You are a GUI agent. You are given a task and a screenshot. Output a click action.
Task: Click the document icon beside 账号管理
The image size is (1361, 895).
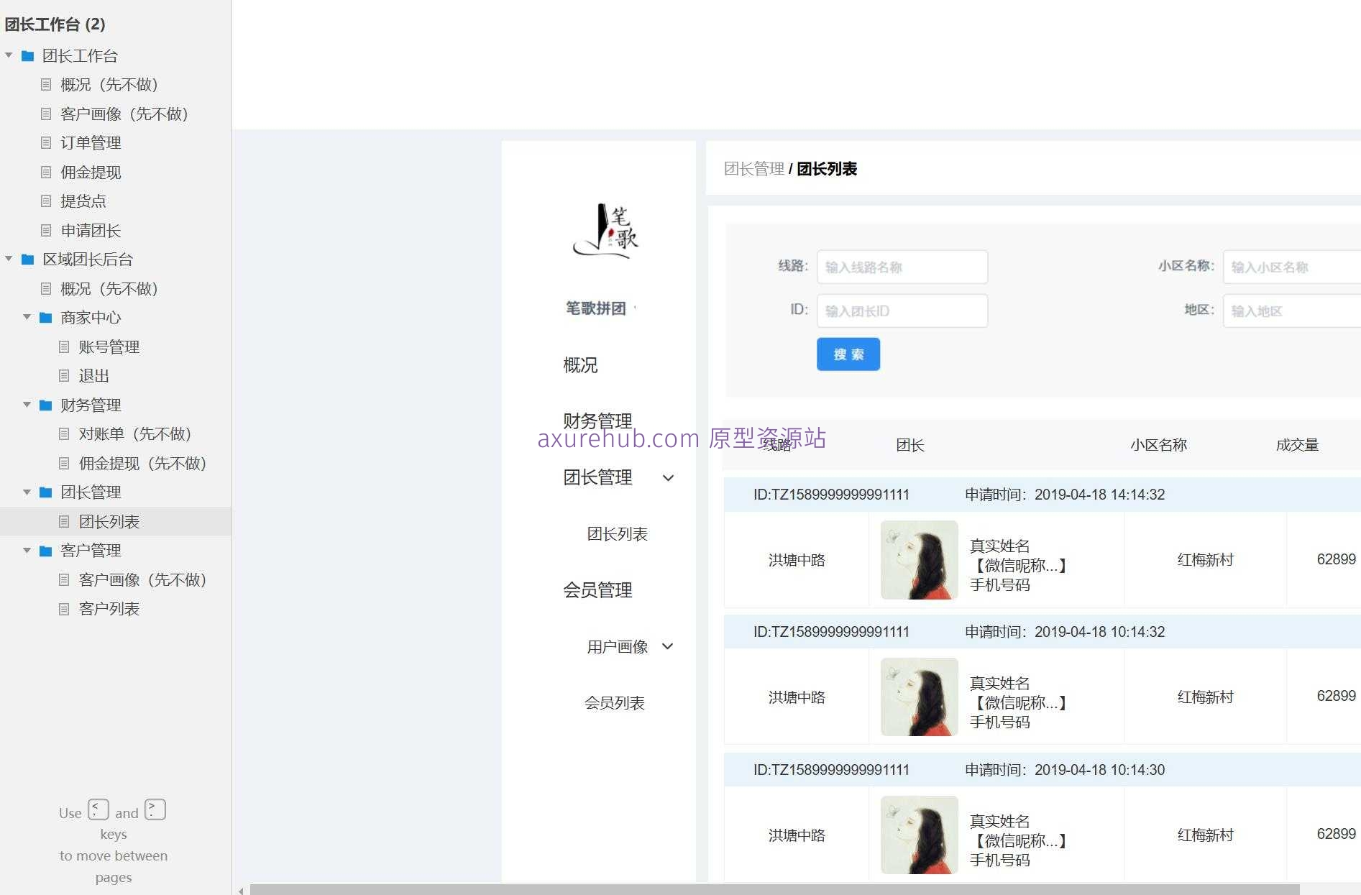[63, 346]
